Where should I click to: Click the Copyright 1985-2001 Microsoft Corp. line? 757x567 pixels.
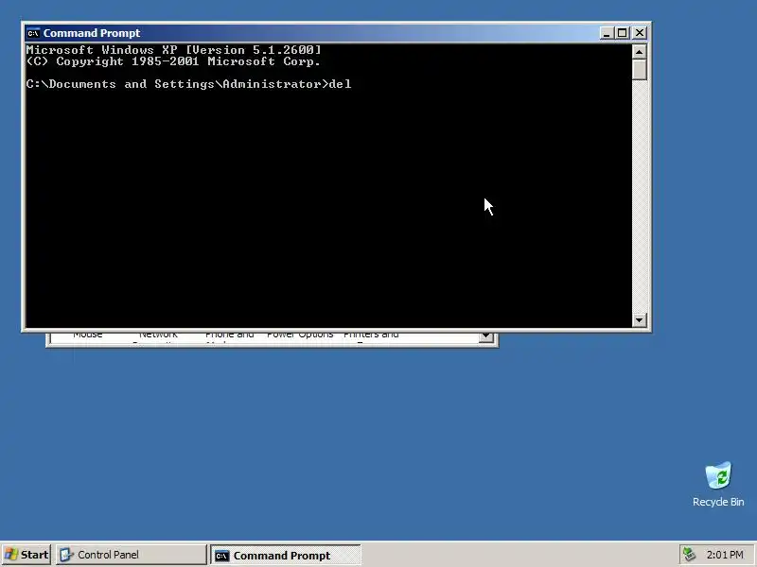click(173, 61)
